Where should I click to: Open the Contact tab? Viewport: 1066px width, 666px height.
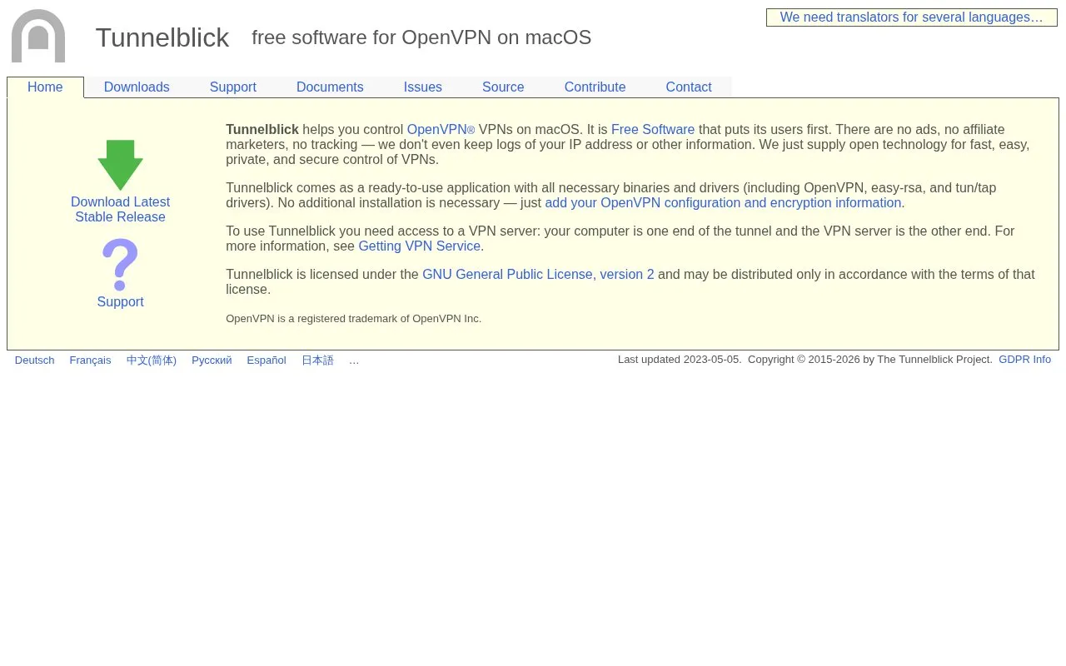pyautogui.click(x=689, y=87)
